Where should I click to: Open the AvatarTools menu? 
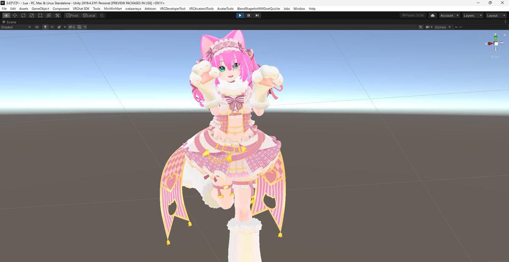click(x=225, y=8)
